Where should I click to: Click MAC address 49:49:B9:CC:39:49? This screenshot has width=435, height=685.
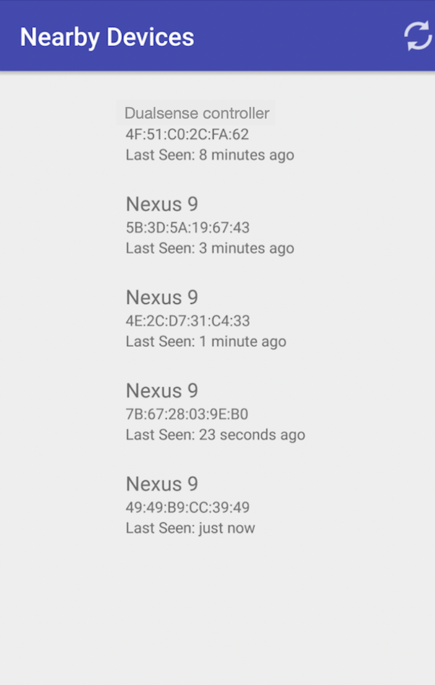[187, 507]
